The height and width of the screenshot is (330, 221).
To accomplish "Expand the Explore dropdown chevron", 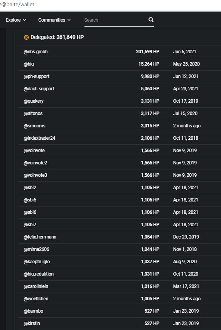I will pos(24,20).
